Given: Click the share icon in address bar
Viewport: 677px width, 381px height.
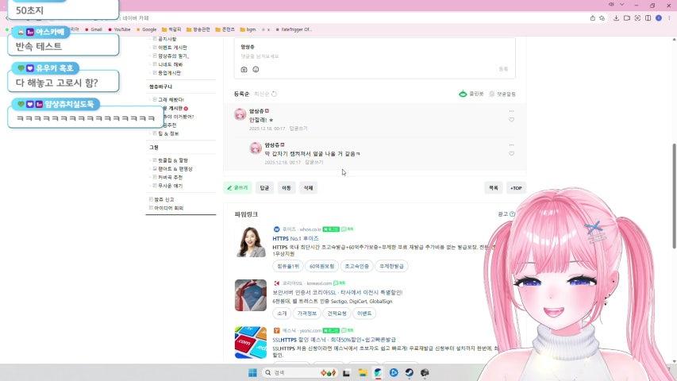Looking at the screenshot, I should coord(592,18).
